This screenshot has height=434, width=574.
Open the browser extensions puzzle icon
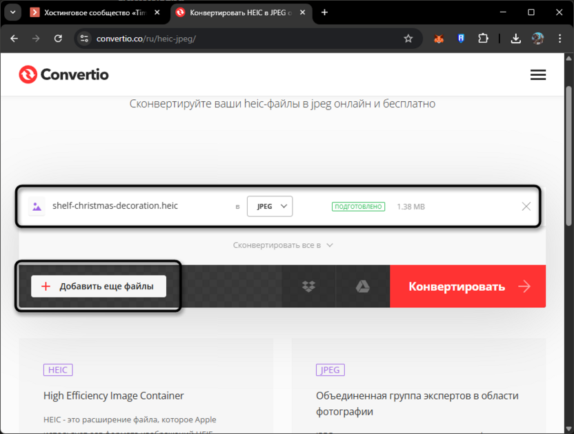pos(484,39)
